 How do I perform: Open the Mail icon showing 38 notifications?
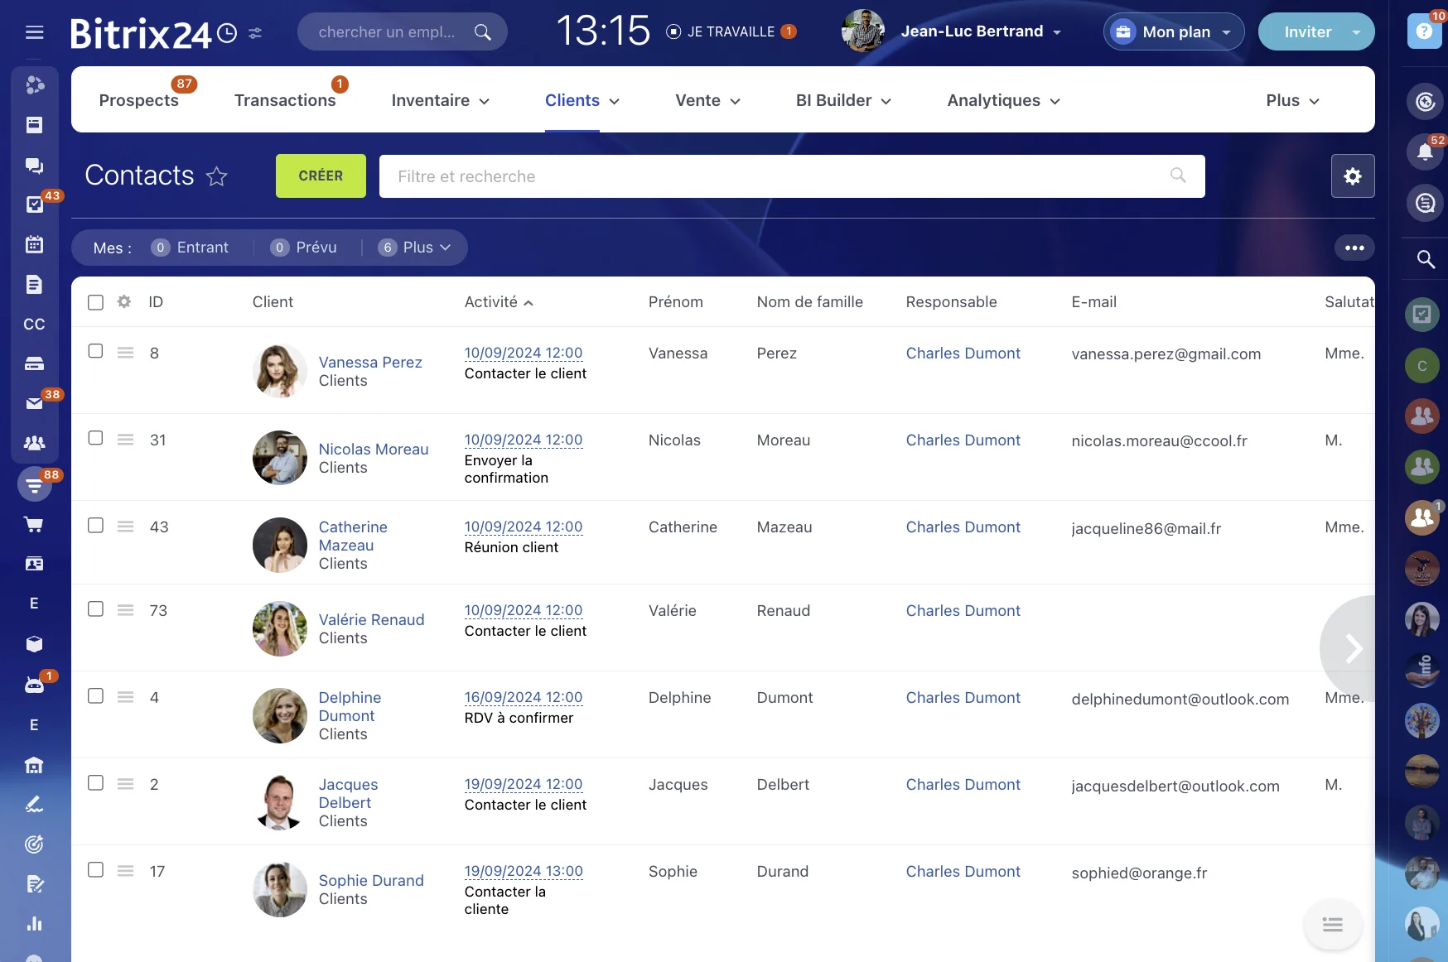(34, 403)
